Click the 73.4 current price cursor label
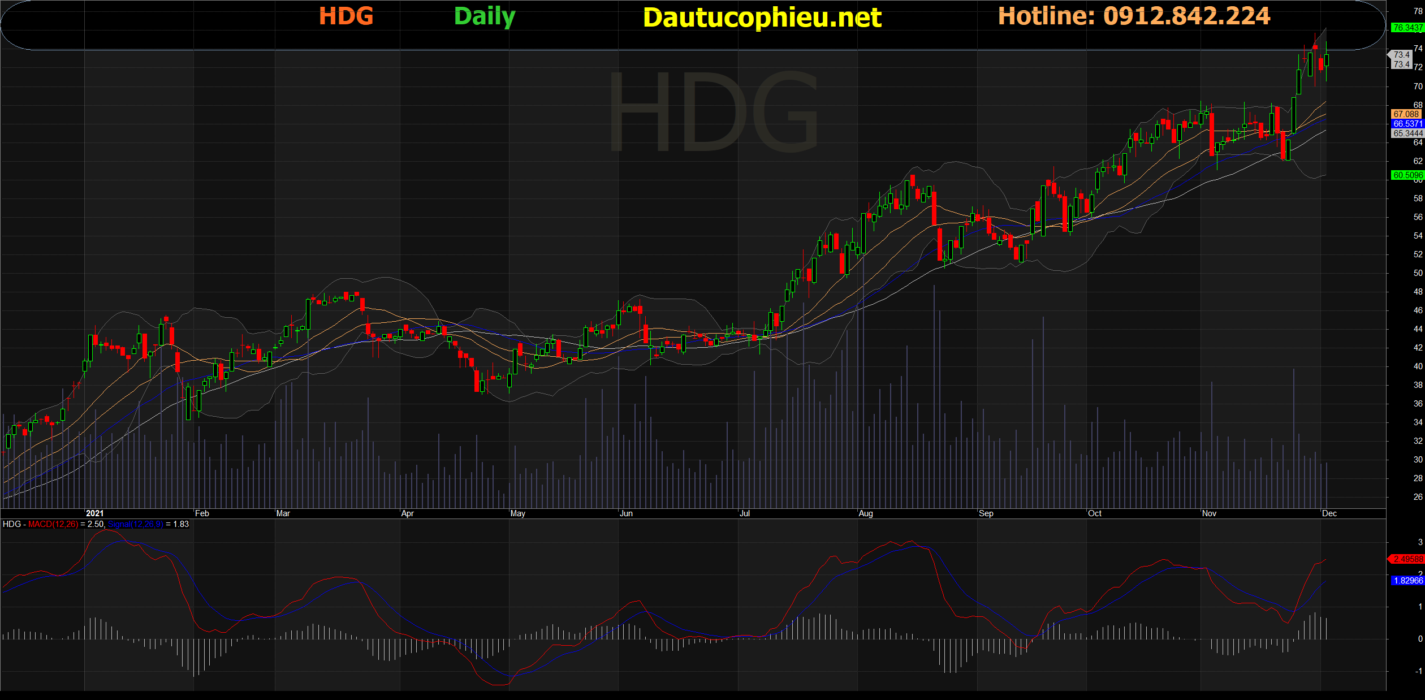The height and width of the screenshot is (700, 1425). 1401,55
